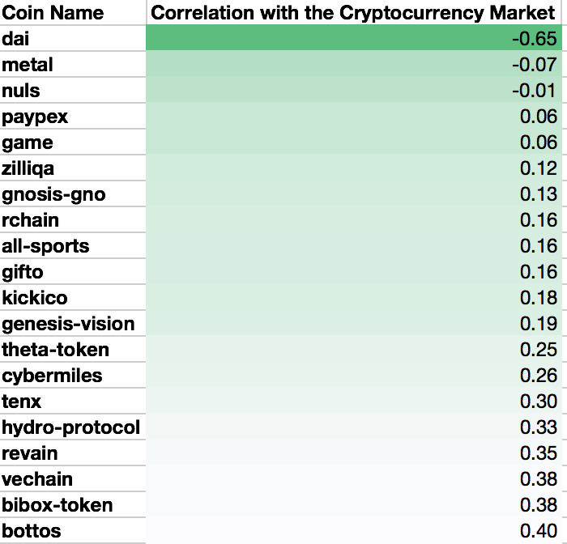This screenshot has width=567, height=544.
Task: Select the 0.40 value for bottos
Action: pos(539,531)
